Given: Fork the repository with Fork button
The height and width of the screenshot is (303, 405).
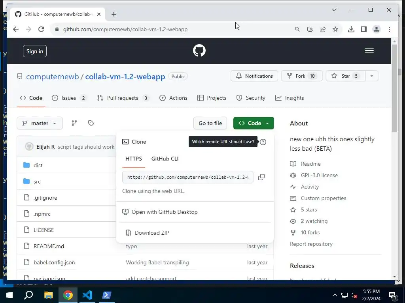Looking at the screenshot, I should coord(302,76).
